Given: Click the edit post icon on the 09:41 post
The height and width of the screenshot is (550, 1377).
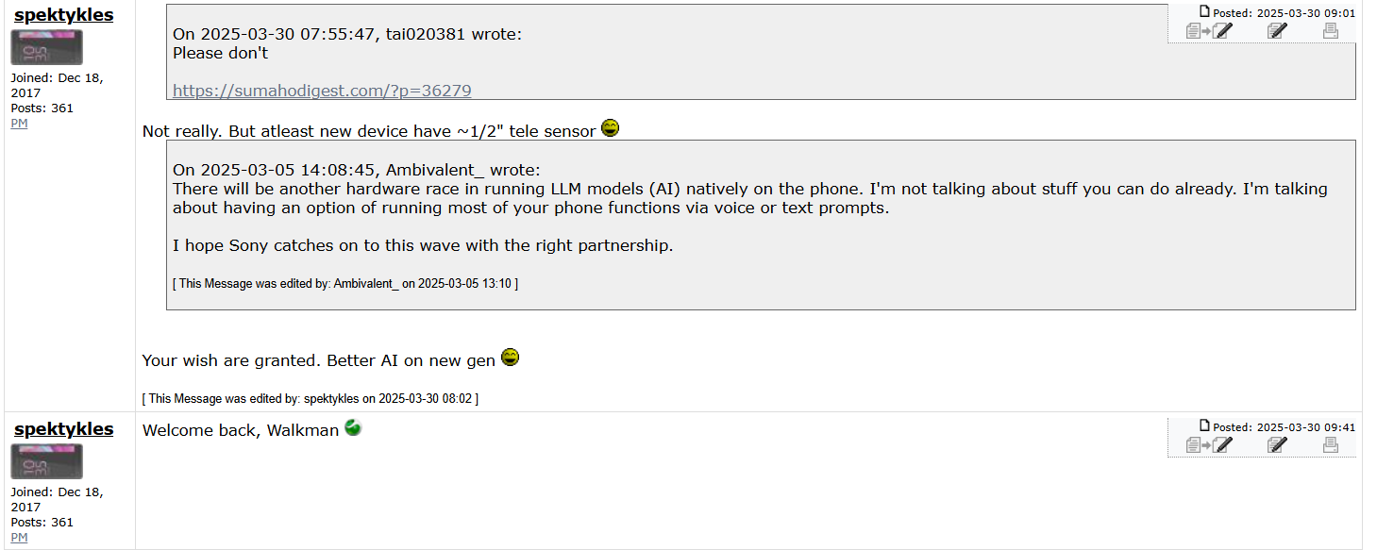Looking at the screenshot, I should (x=1277, y=445).
